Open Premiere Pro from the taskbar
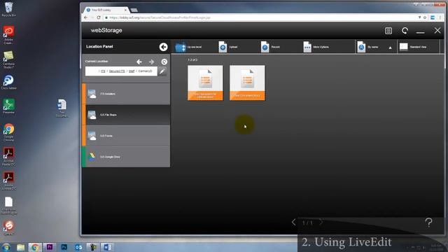This screenshot has height=252, width=448. pyautogui.click(x=50, y=247)
